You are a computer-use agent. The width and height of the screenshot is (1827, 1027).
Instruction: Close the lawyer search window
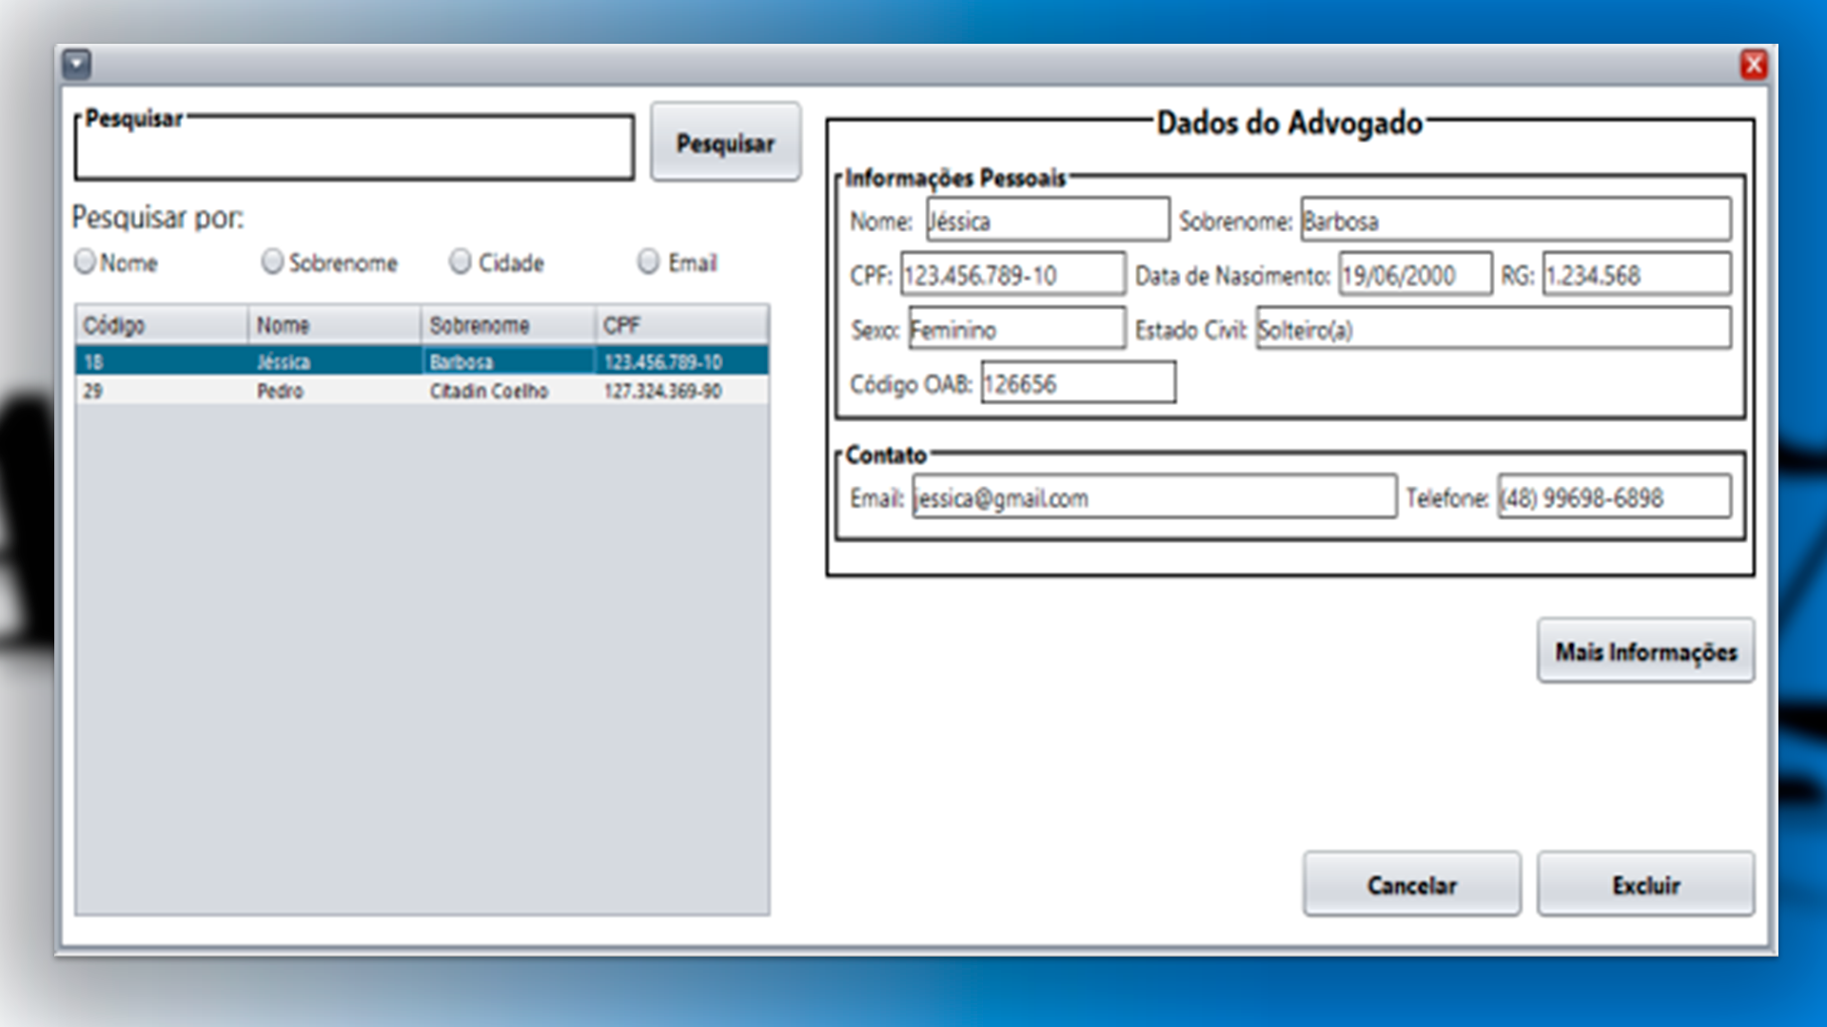pos(1753,65)
